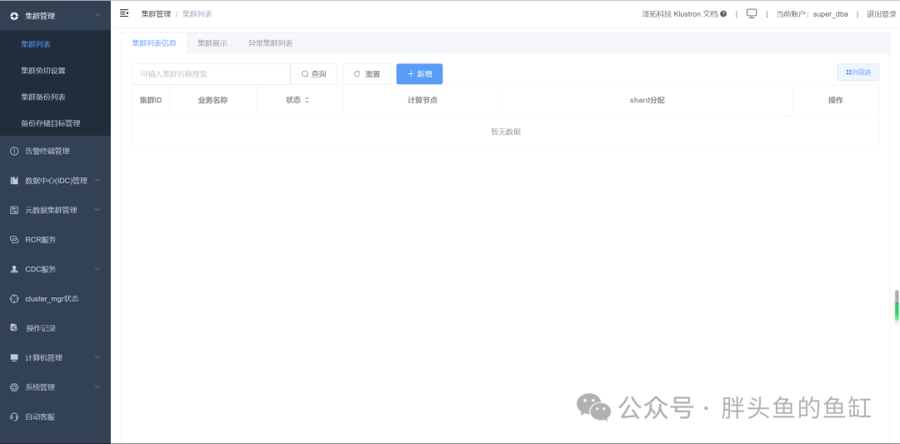Click the RCR服务 icon
Screen dimensions: 900x444
coord(14,240)
